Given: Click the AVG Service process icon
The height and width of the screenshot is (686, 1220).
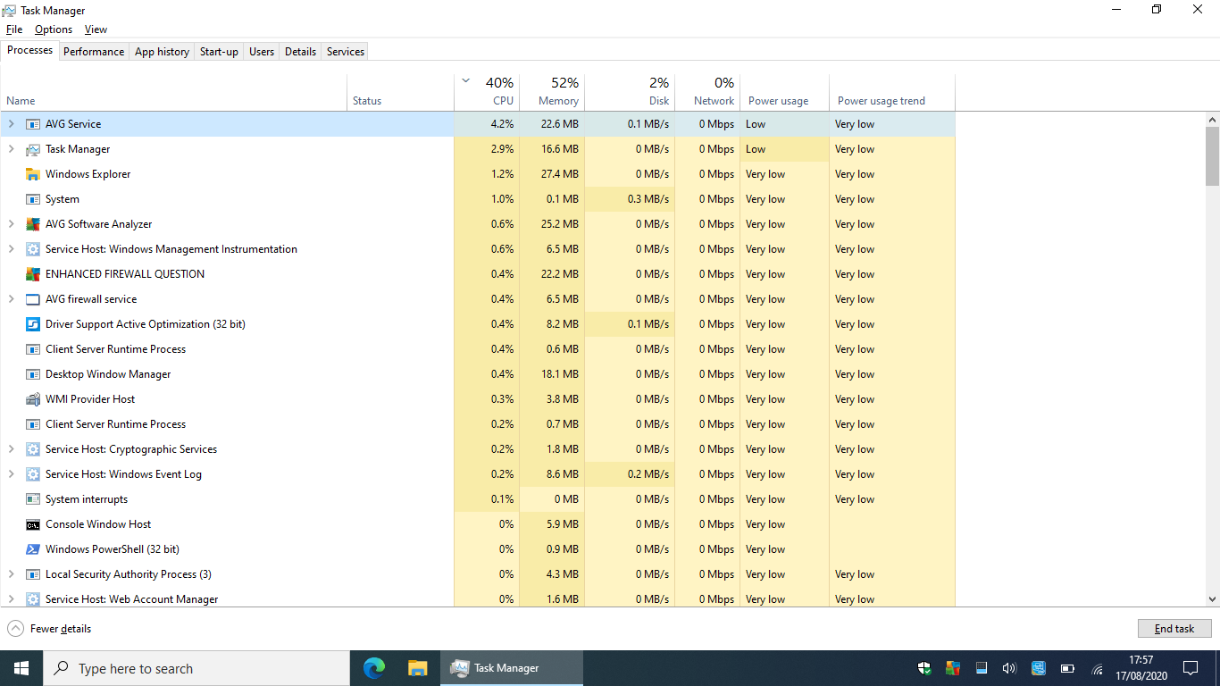Looking at the screenshot, I should coord(33,124).
